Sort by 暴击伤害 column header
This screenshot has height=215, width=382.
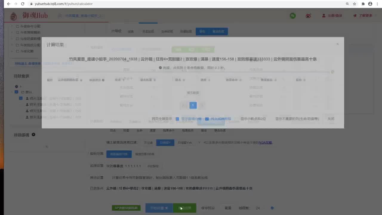(x=148, y=80)
